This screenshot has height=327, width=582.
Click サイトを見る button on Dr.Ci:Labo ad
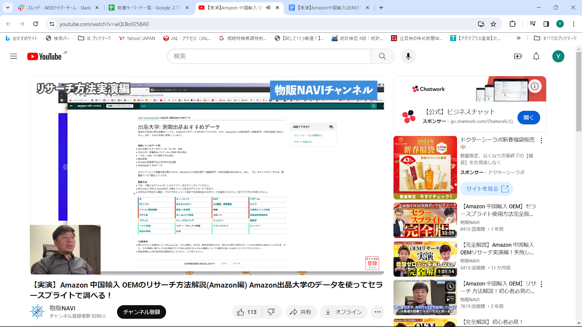point(487,189)
